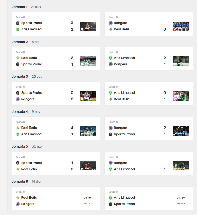Image resolution: width=197 pixels, height=215 pixels.
Task: Click Aris Limassol crest in Jornada 1 match
Action: (18, 29)
